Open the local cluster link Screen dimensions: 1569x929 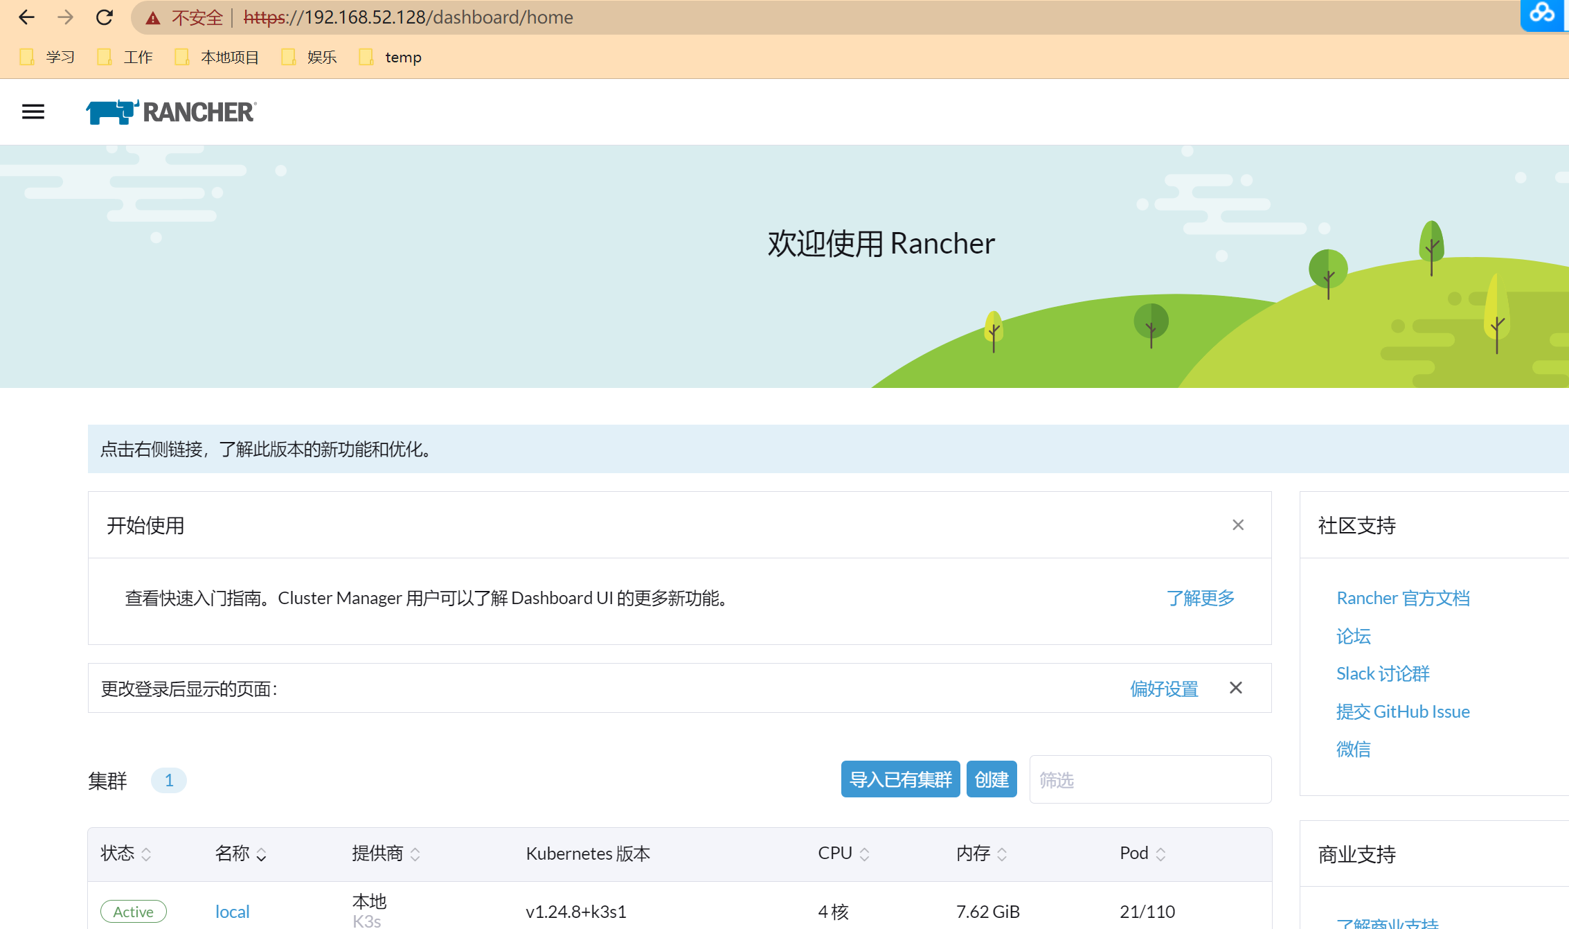(232, 912)
